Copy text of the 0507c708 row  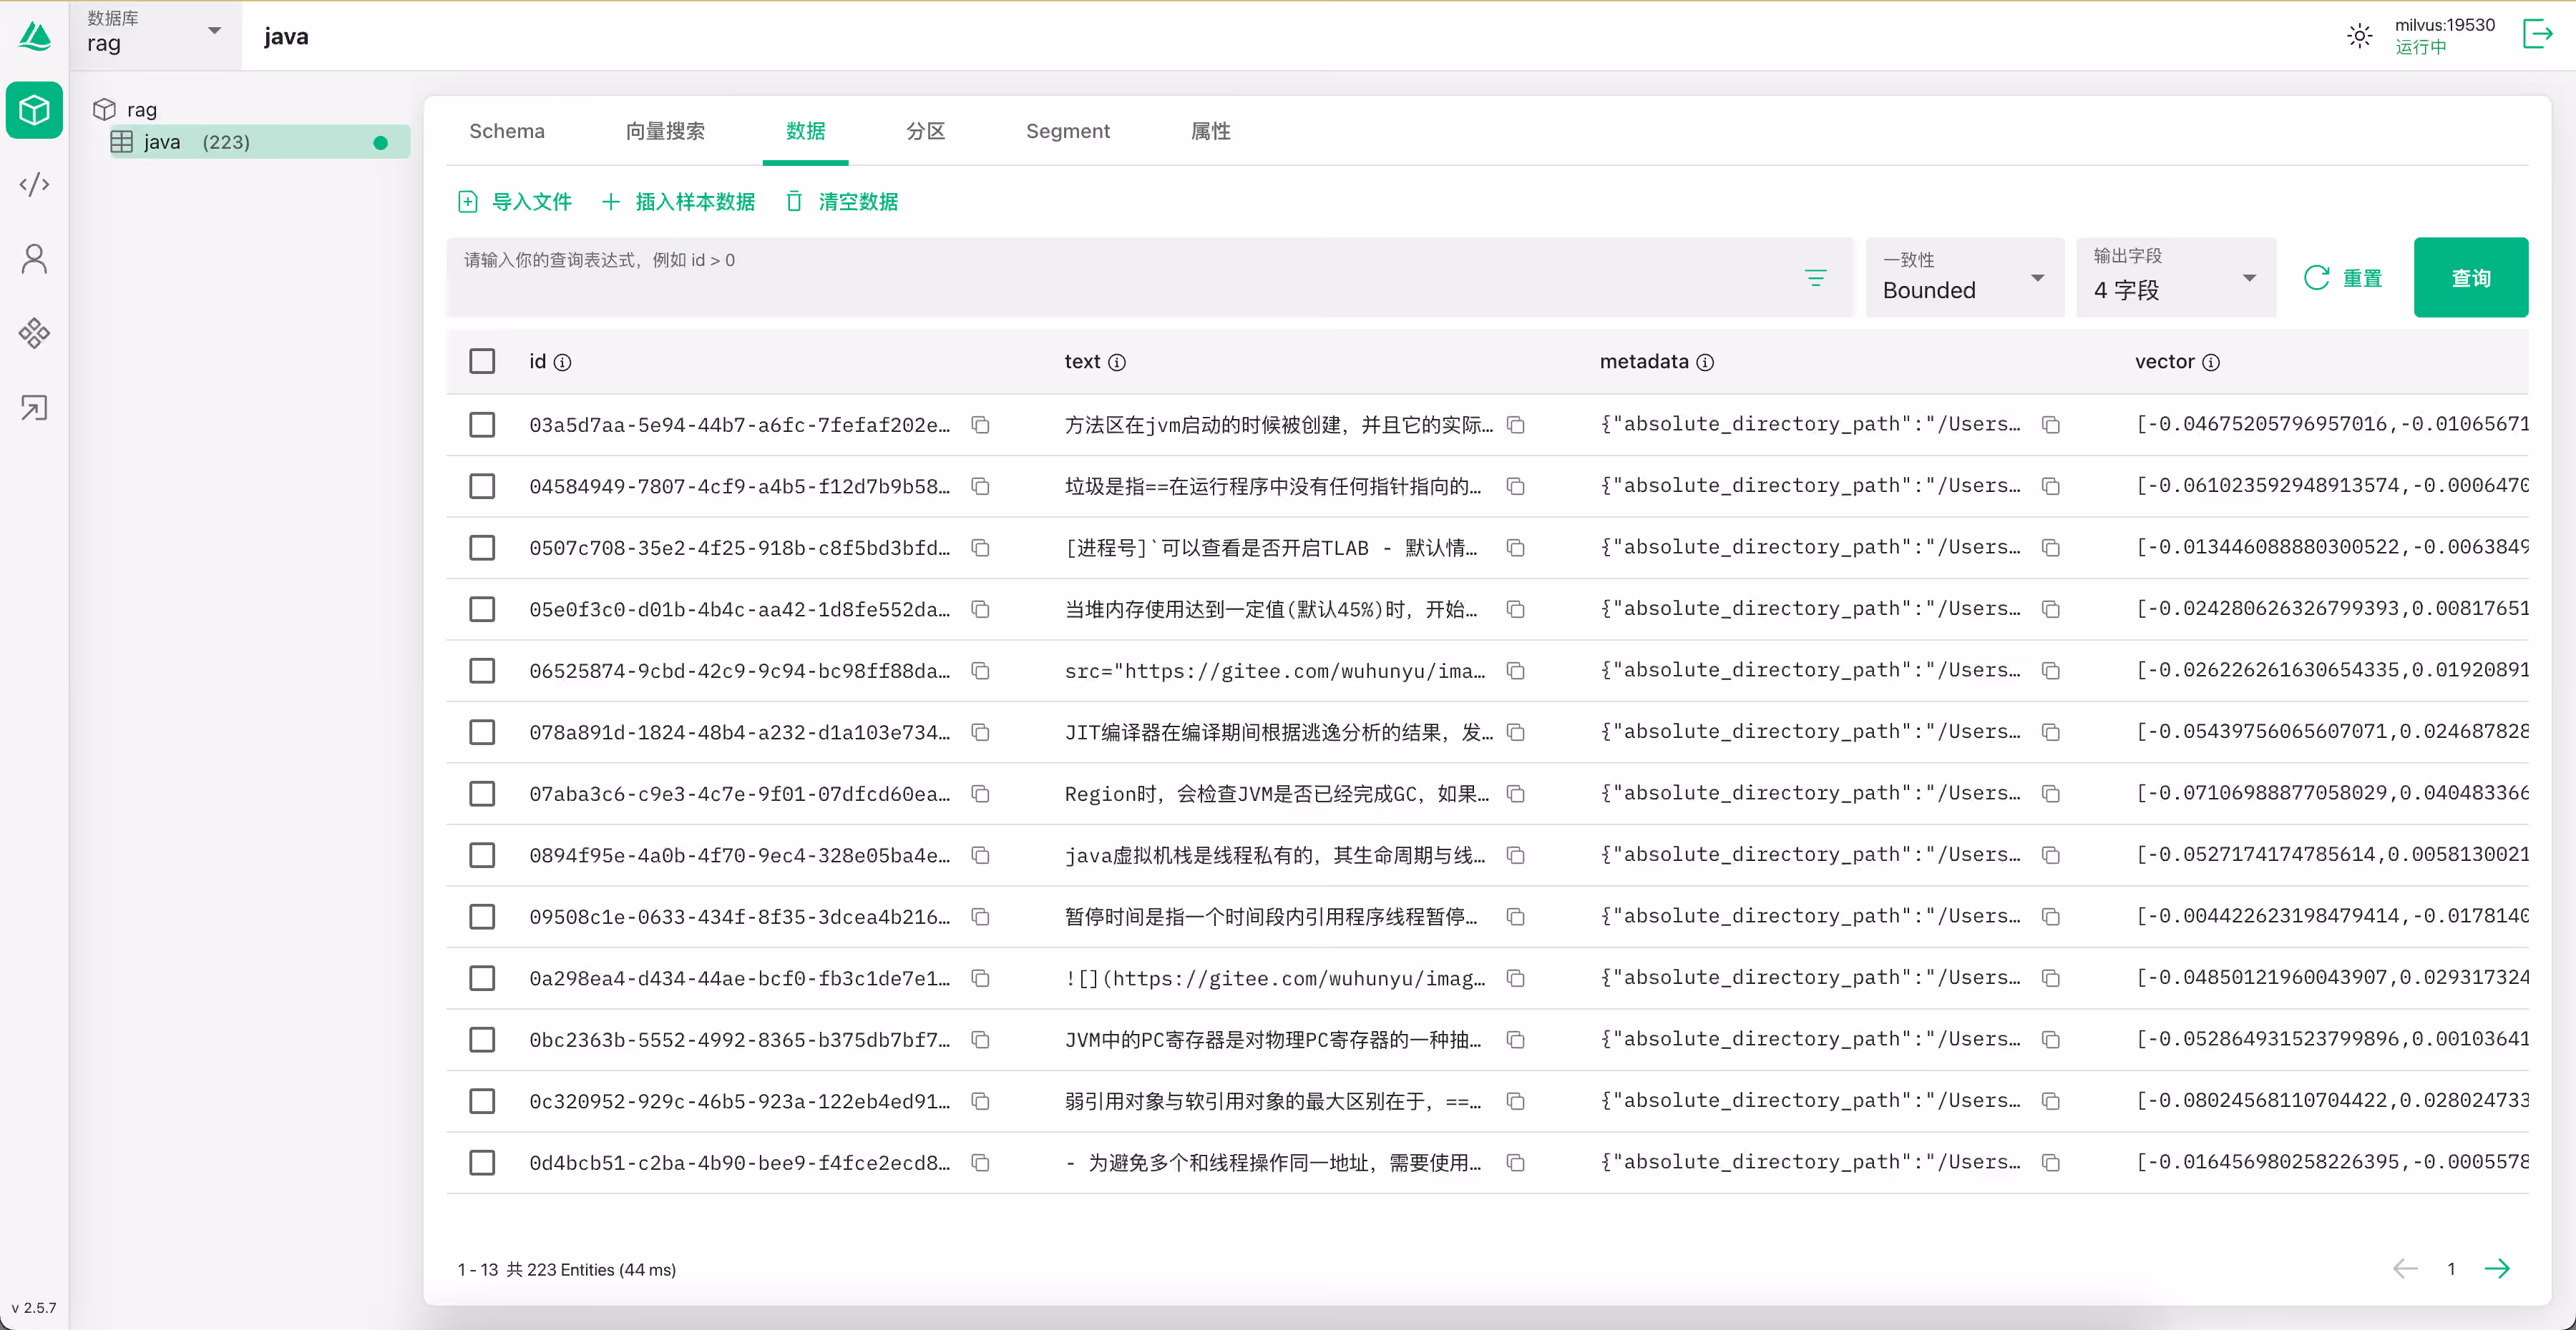click(1516, 548)
